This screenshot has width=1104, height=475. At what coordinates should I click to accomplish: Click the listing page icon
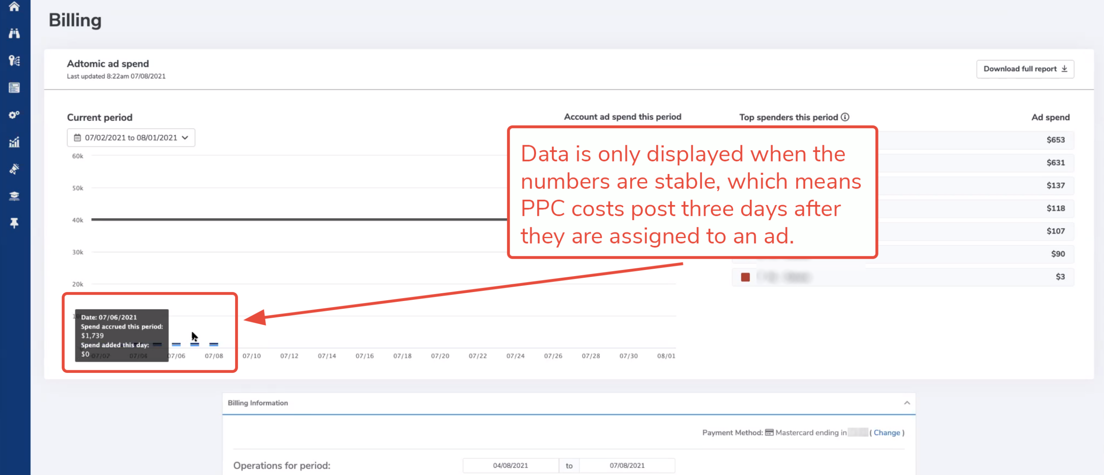click(x=14, y=88)
